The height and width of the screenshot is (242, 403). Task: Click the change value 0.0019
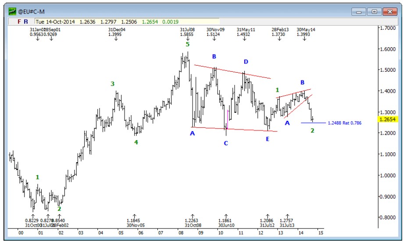coord(170,22)
